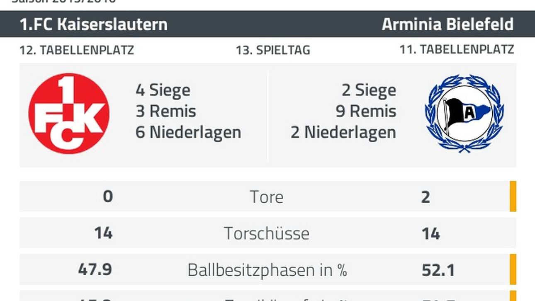Screen dimensions: 535x301
Task: Click the Ballbesitzphasen in % label
Action: (267, 270)
